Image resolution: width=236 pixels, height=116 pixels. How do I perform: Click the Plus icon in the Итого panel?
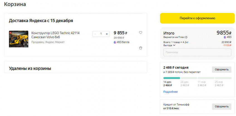[225, 37]
